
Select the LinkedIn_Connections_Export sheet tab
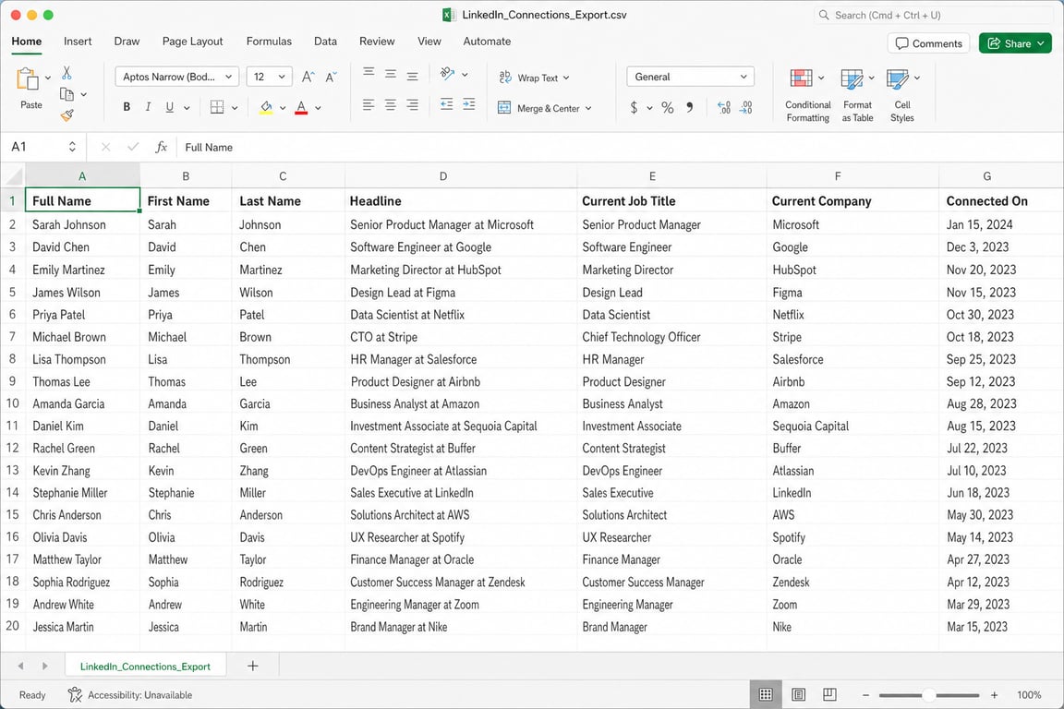145,667
